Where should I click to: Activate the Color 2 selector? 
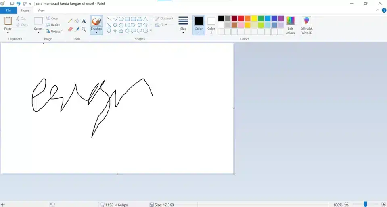[211, 25]
